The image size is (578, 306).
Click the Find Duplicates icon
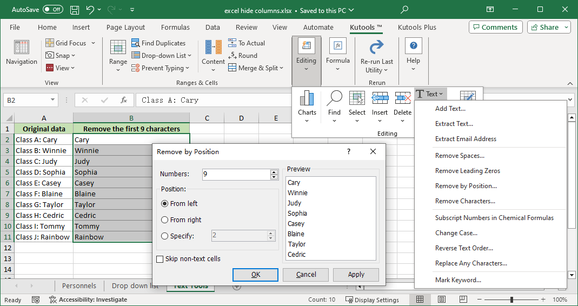tap(135, 43)
